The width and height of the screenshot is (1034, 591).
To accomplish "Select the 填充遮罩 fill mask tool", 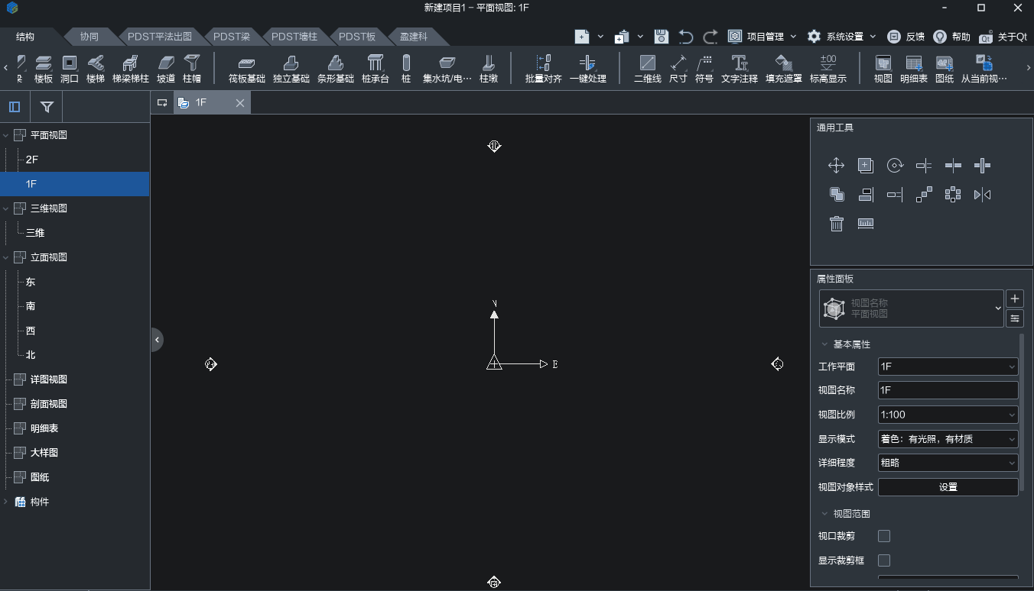I will click(x=784, y=68).
